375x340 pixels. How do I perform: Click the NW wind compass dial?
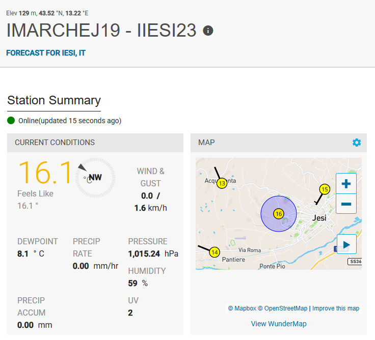click(x=95, y=178)
